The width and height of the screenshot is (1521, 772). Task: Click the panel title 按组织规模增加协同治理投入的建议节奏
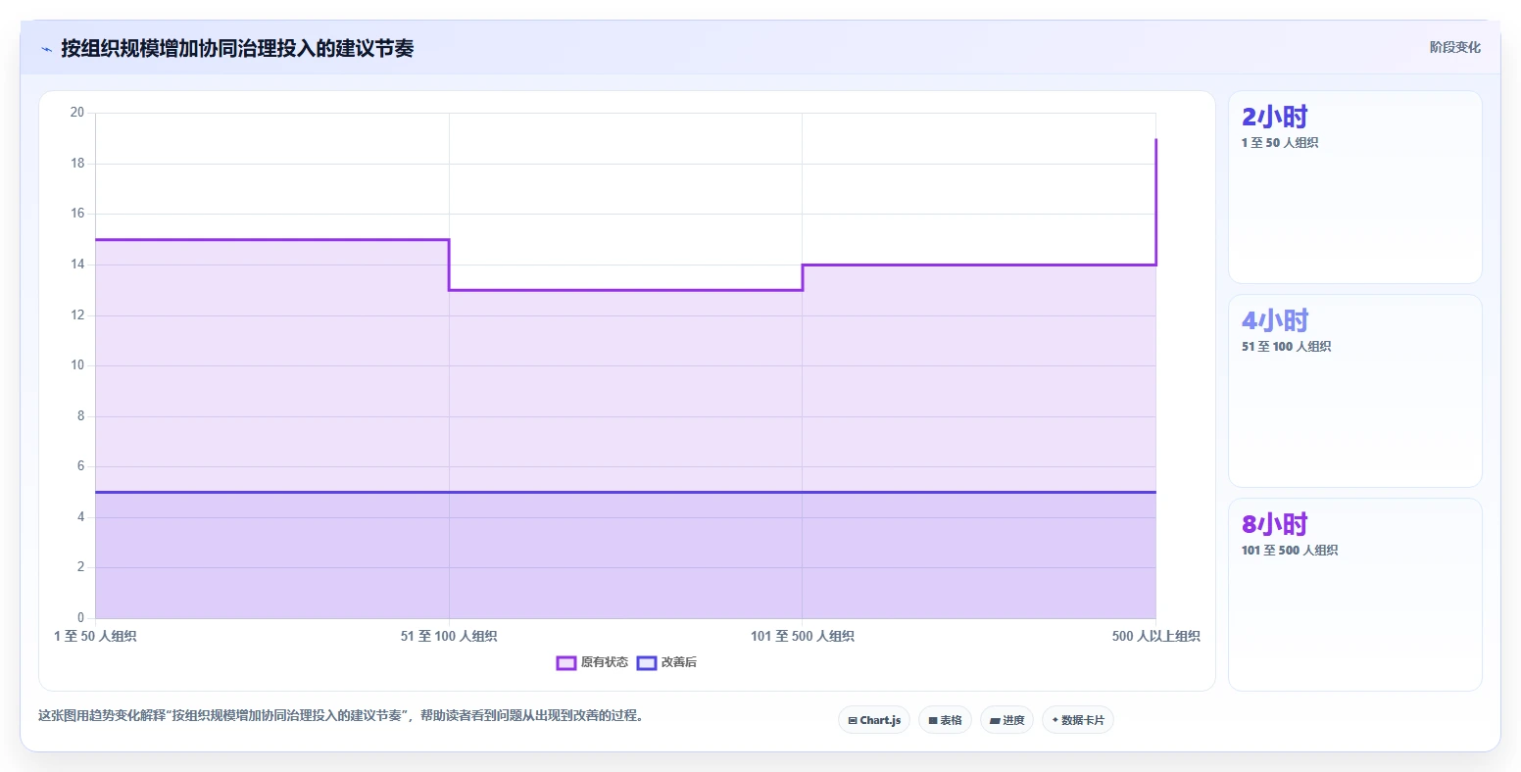[x=237, y=48]
